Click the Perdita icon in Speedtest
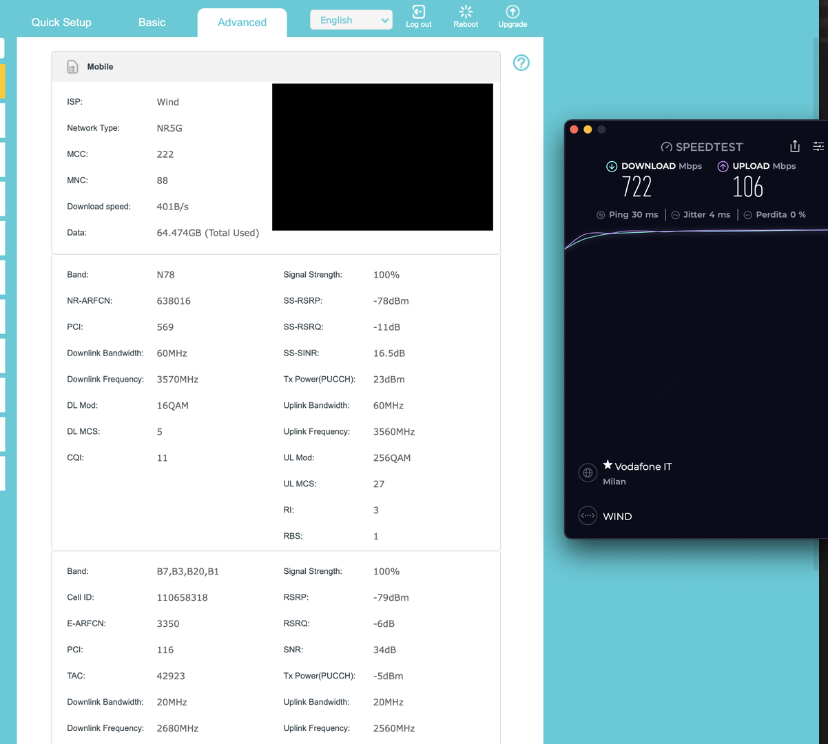 747,215
